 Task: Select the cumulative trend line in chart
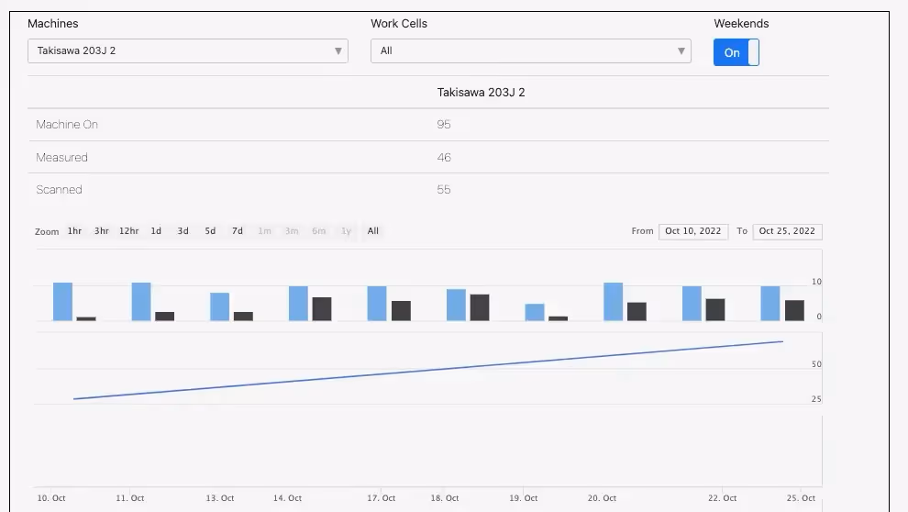pos(428,371)
